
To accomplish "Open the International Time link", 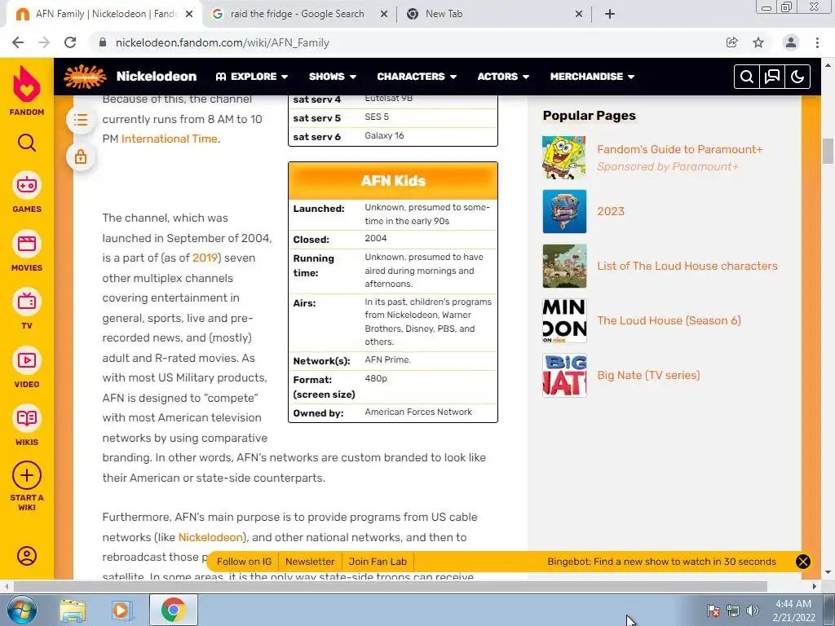I will [170, 139].
